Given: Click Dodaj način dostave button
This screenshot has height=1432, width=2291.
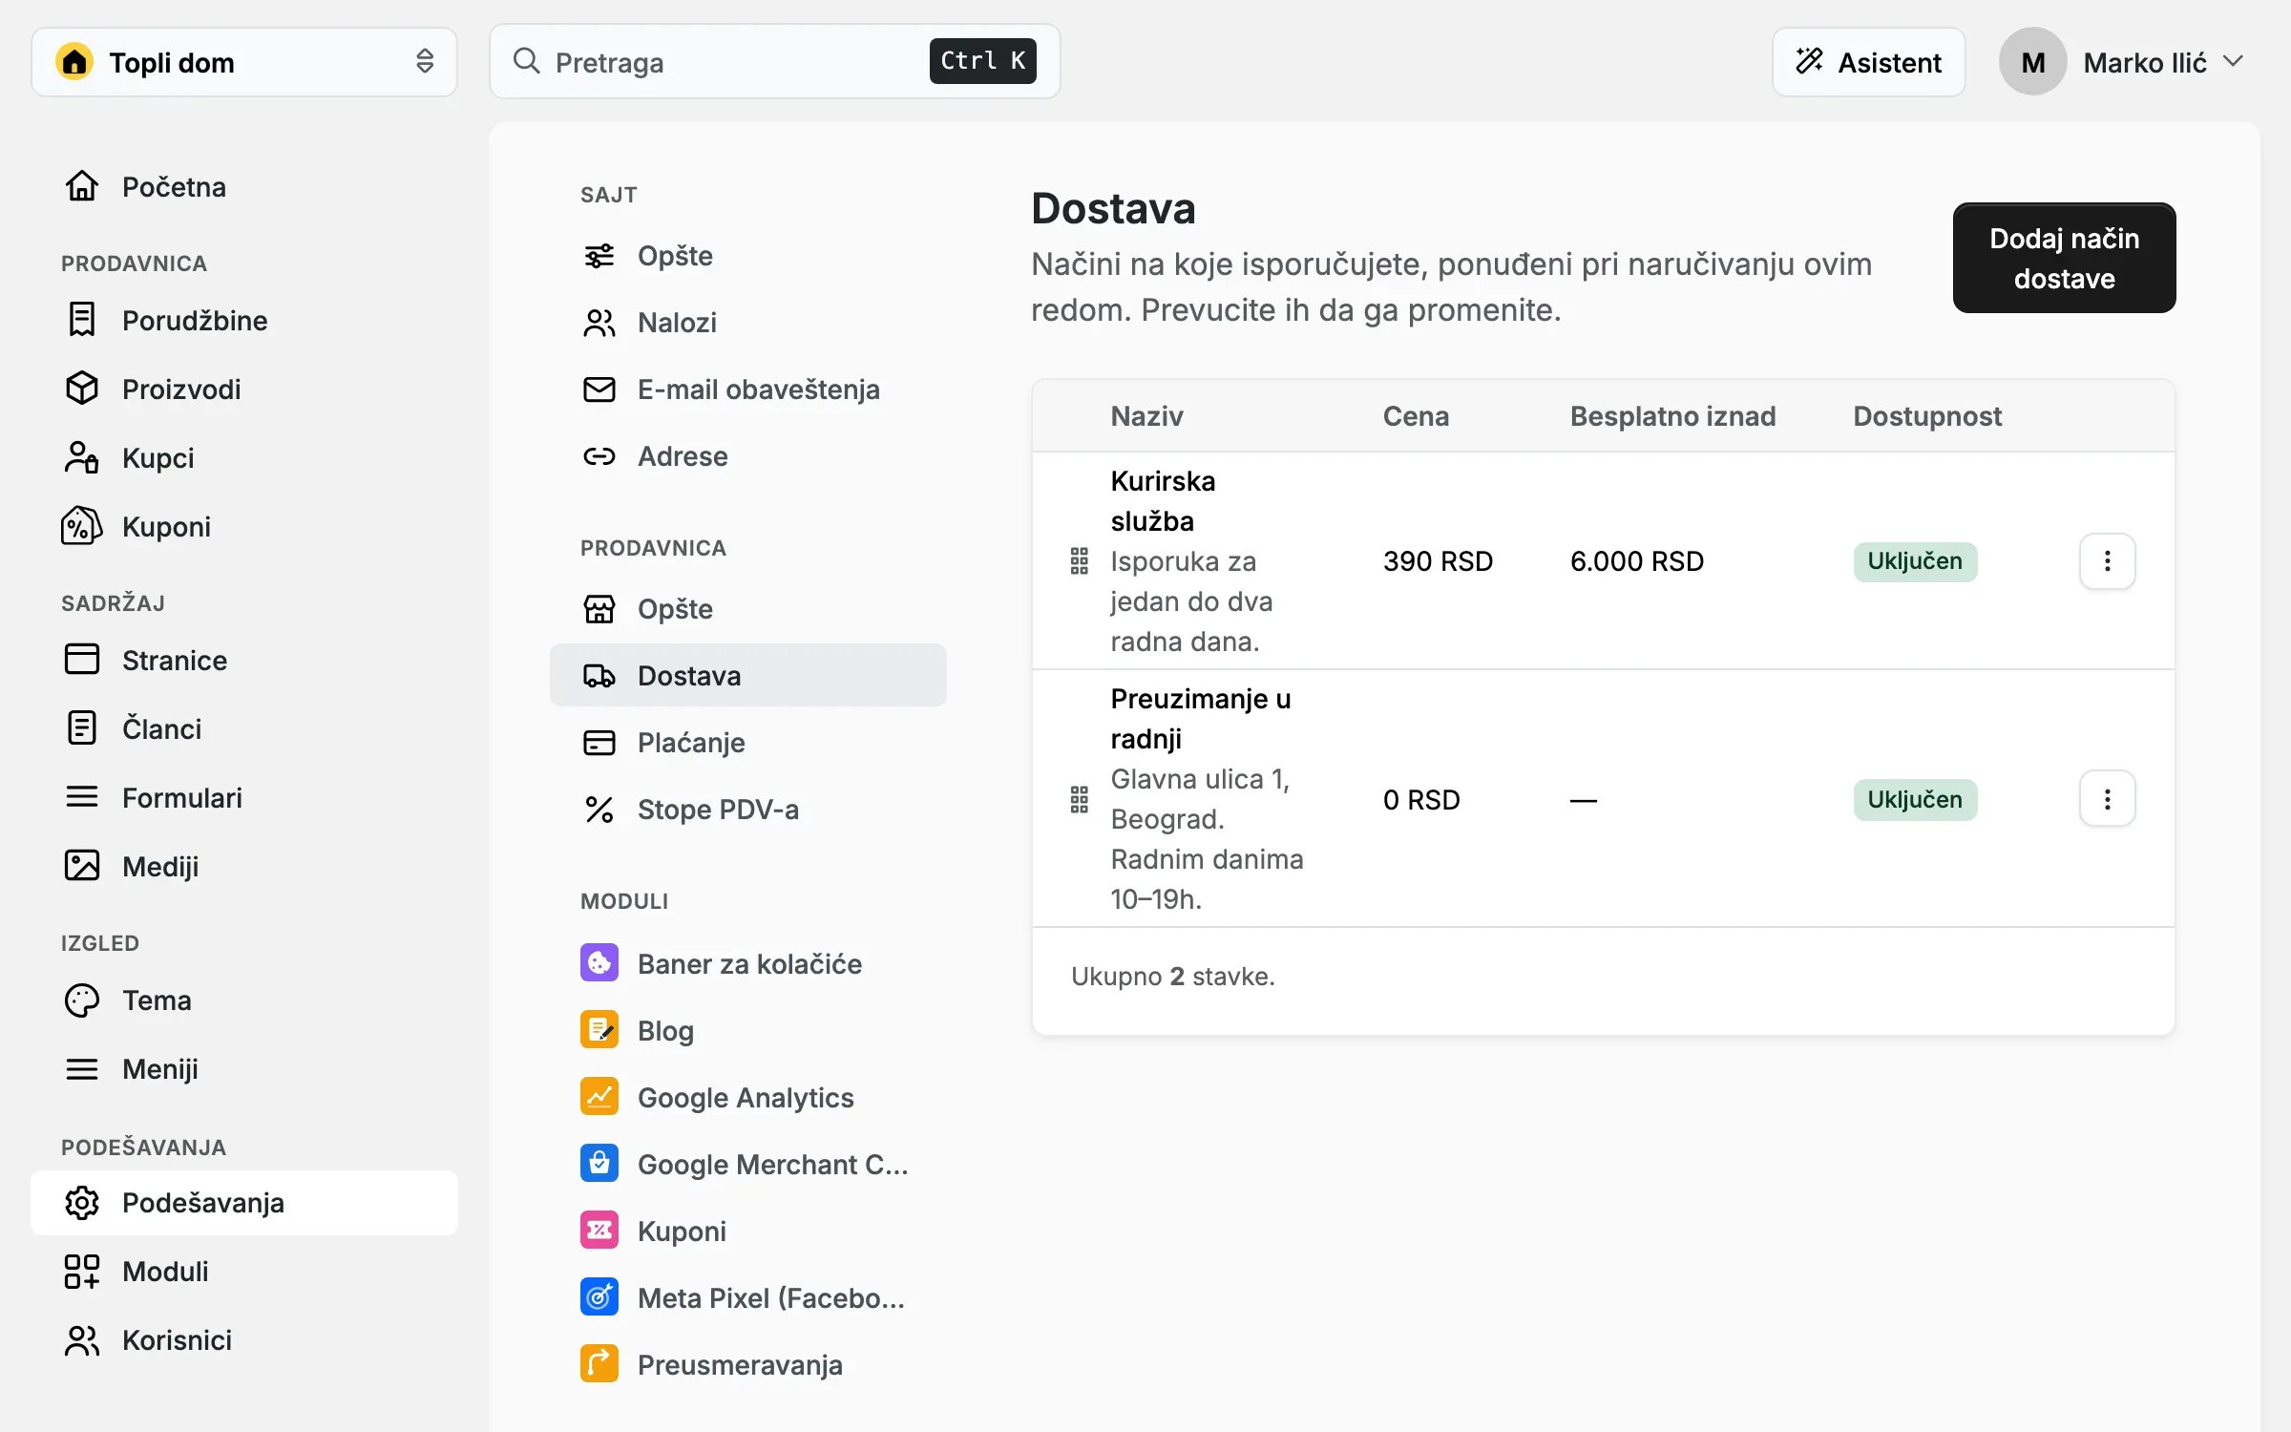Looking at the screenshot, I should pyautogui.click(x=2064, y=258).
